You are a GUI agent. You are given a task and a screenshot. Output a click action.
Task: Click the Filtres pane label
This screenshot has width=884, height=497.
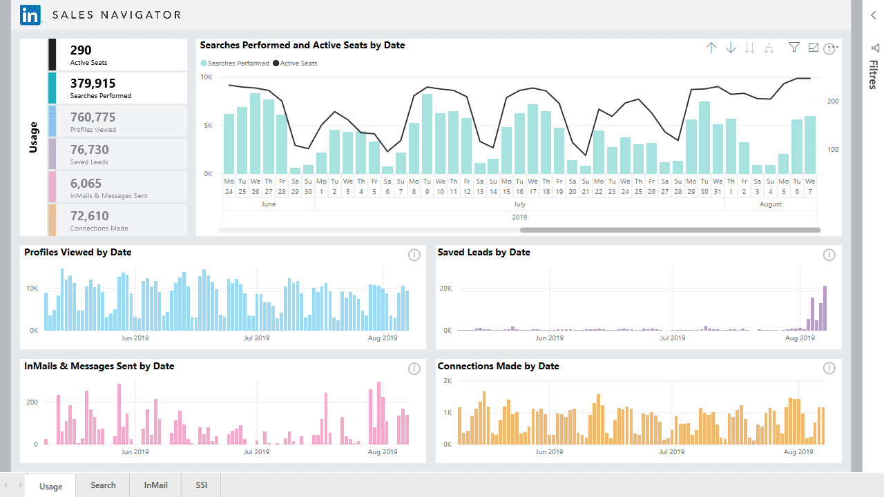pos(874,75)
